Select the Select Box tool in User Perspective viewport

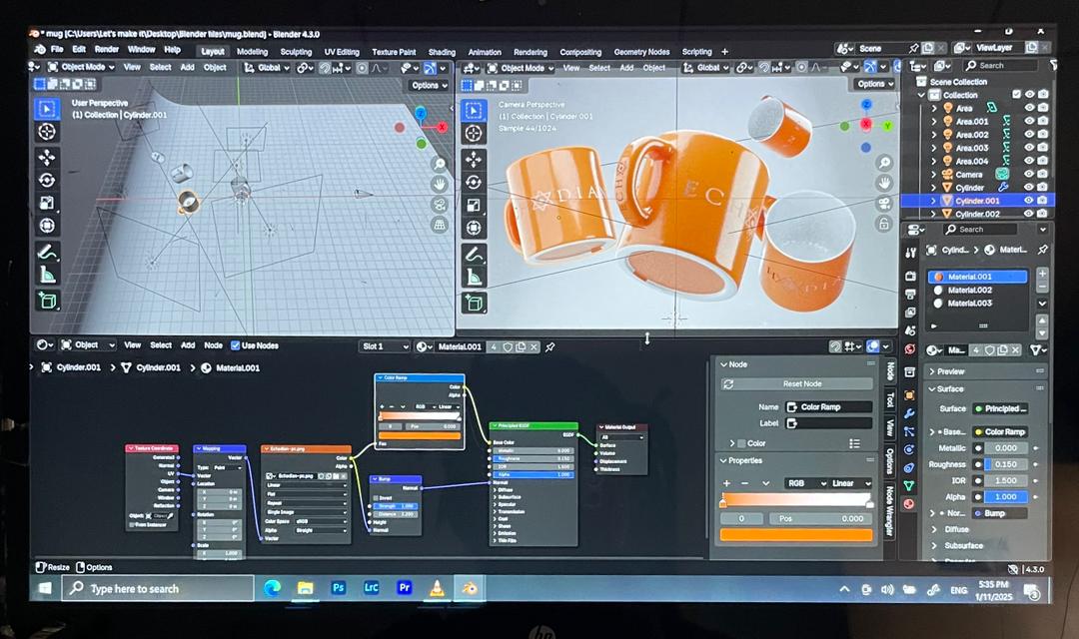(x=47, y=110)
